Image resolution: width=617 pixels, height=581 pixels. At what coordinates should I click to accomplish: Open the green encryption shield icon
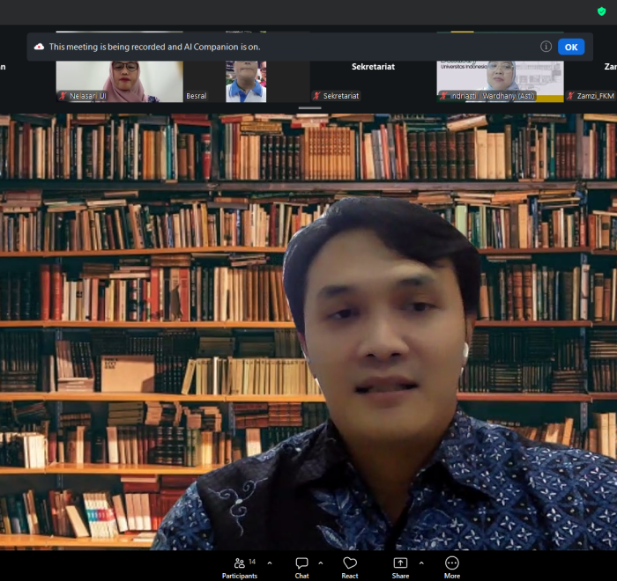point(601,11)
